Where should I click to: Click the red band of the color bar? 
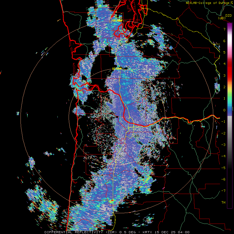(x=230, y=70)
